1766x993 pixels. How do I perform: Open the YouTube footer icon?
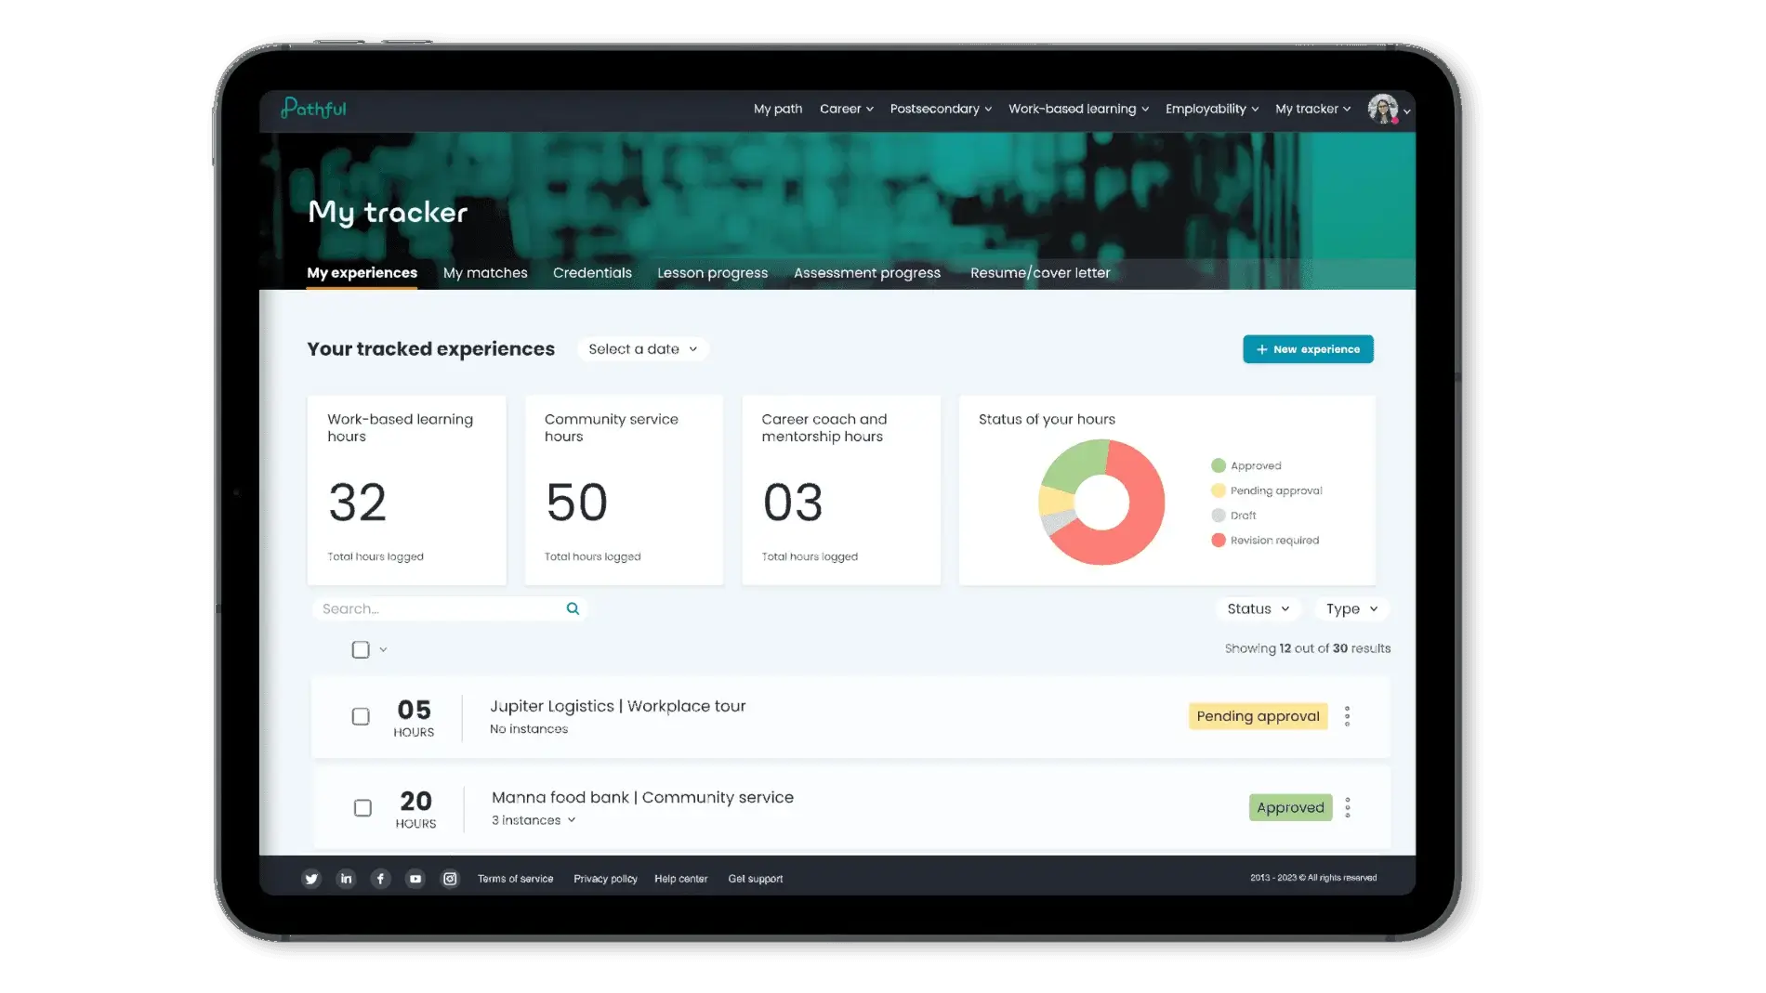click(x=415, y=879)
